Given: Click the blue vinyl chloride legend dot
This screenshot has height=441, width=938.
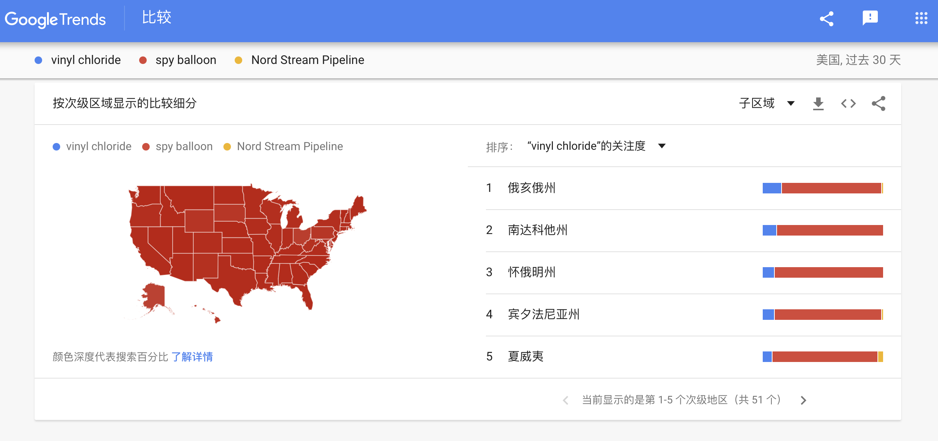Looking at the screenshot, I should (x=56, y=146).
